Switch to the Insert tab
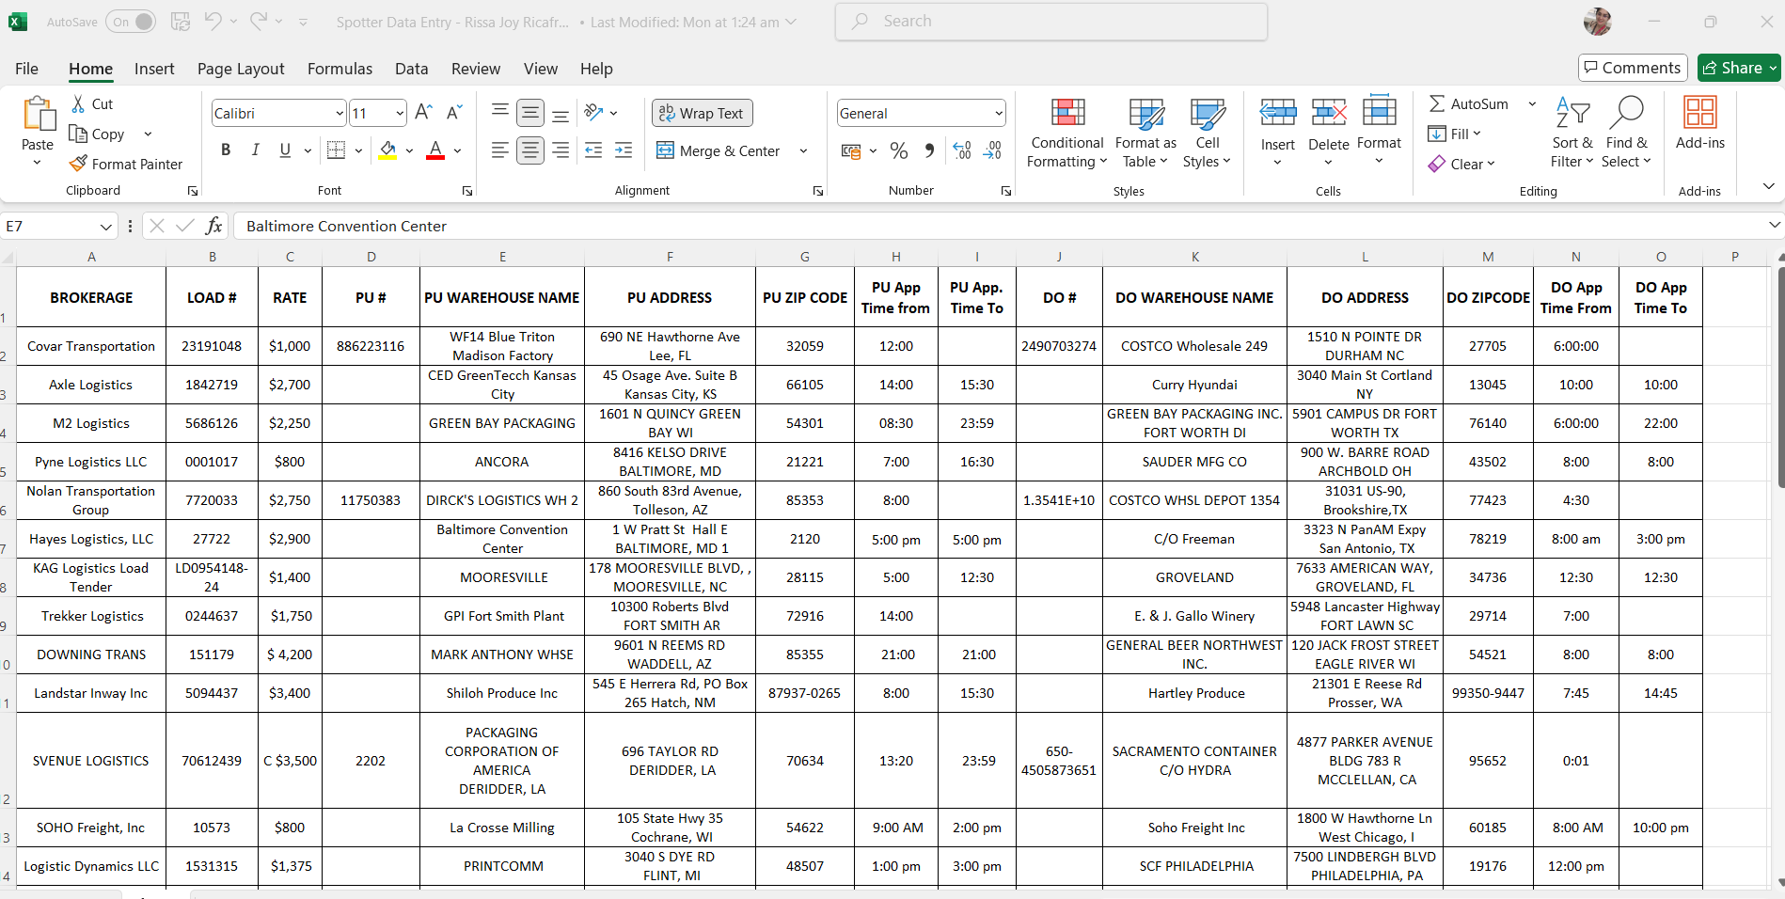1785x899 pixels. (154, 69)
